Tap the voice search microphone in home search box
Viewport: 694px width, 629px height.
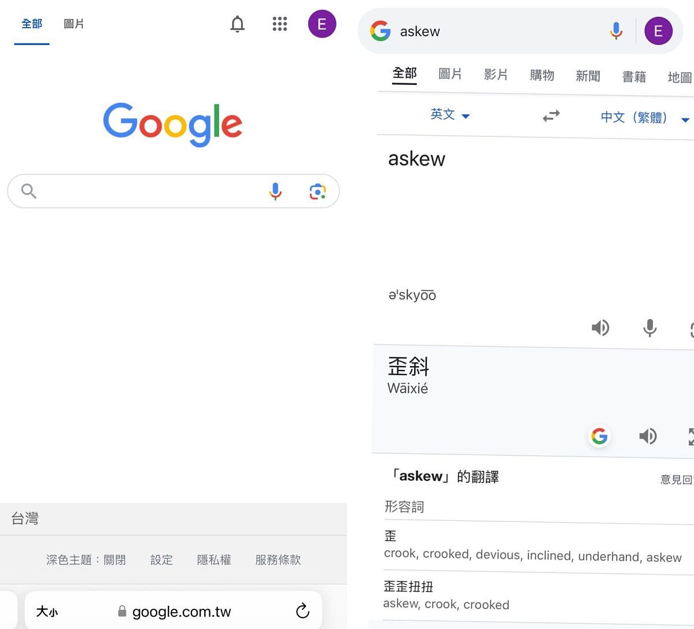pyautogui.click(x=275, y=191)
